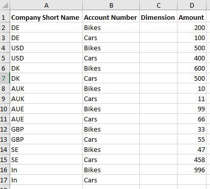Click the Cars cell in row 11
The height and width of the screenshot is (189, 210).
[x=111, y=119]
